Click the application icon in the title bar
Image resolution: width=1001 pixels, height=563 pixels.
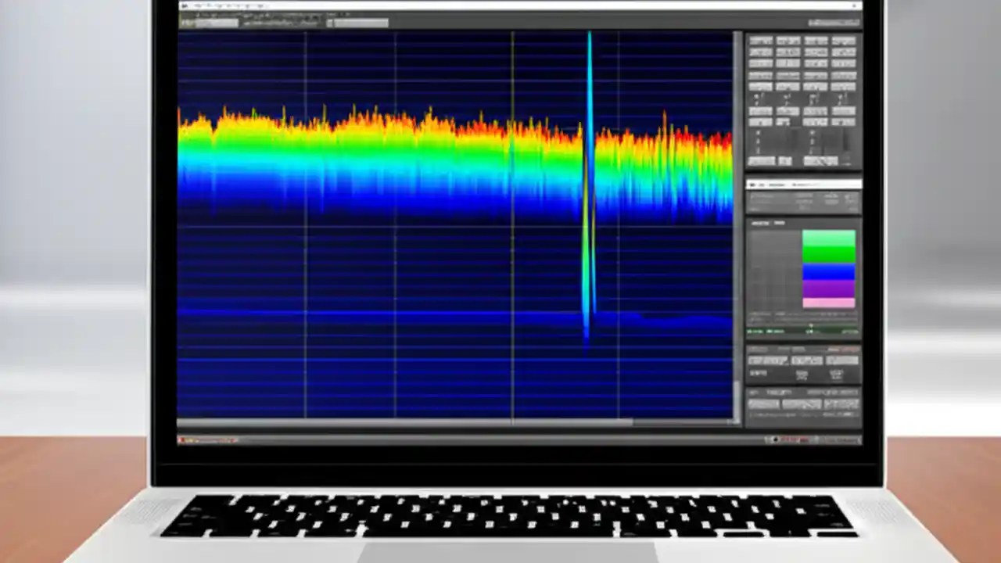[x=185, y=5]
